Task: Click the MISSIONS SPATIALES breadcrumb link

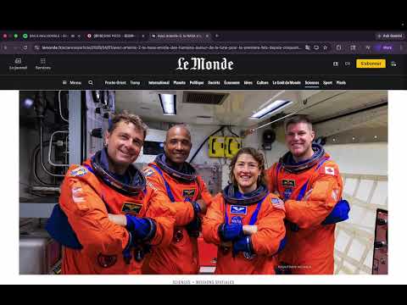Action: pos(215,282)
